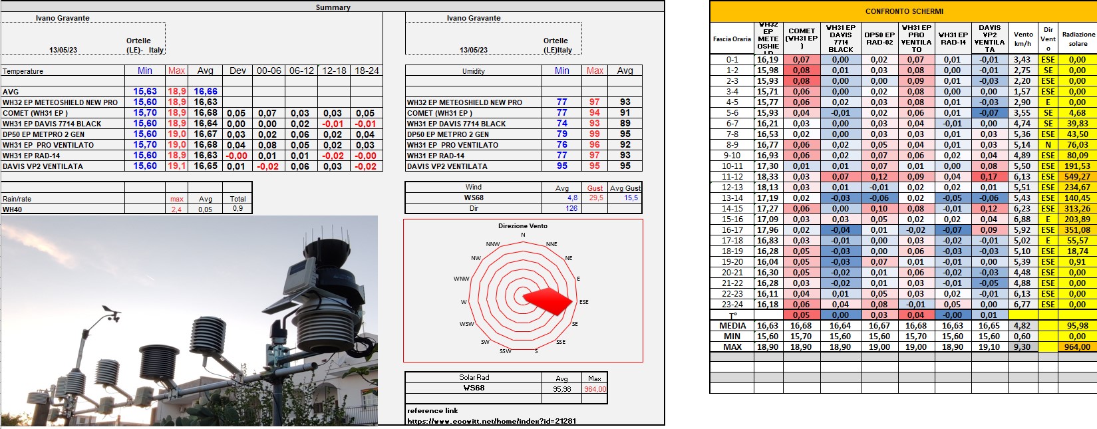Image resolution: width=1097 pixels, height=429 pixels.
Task: Click the weather station photo
Action: [189, 321]
